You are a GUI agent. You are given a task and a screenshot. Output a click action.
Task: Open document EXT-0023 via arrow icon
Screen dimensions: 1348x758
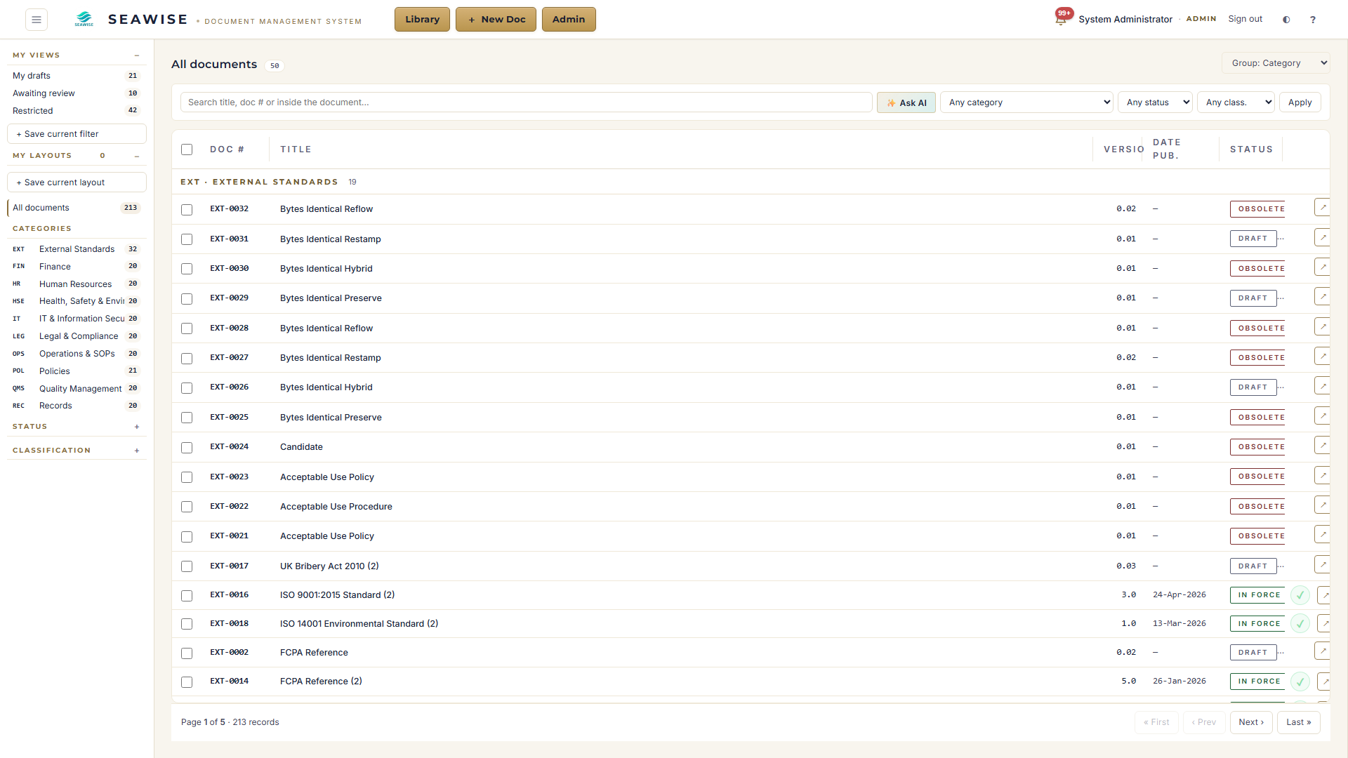coord(1323,476)
